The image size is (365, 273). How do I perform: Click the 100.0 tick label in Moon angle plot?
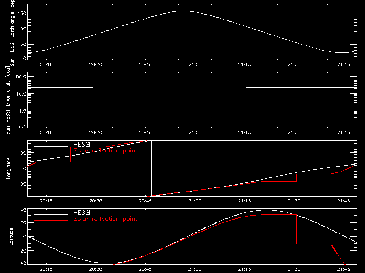click(20, 76)
